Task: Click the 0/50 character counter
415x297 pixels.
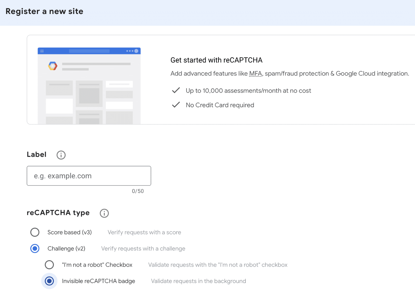Action: (138, 191)
